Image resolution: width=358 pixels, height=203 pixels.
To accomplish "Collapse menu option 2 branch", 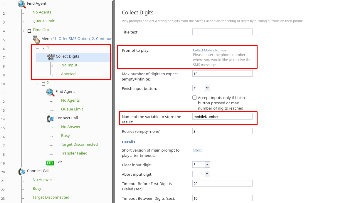I will 43,84.
